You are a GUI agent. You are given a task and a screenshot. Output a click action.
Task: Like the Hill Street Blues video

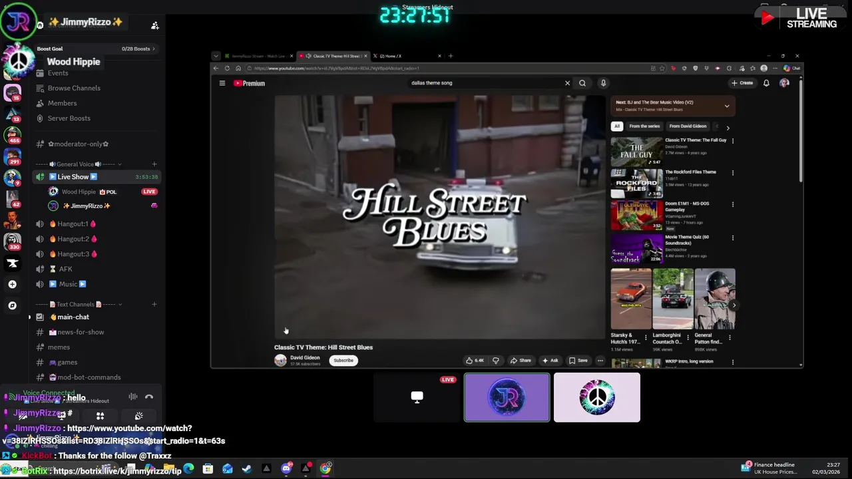tap(475, 361)
